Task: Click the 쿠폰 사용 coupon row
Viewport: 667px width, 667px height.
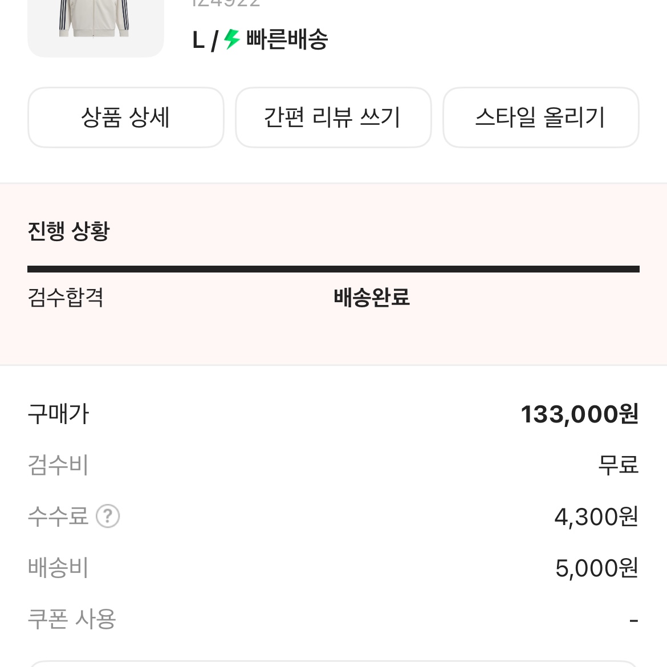Action: 71,620
